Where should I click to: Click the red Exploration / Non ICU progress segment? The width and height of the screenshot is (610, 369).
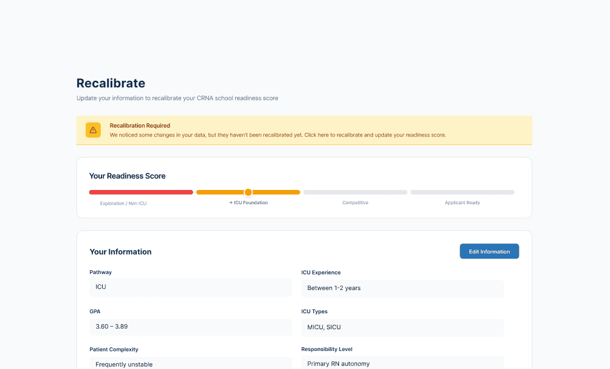pos(141,192)
